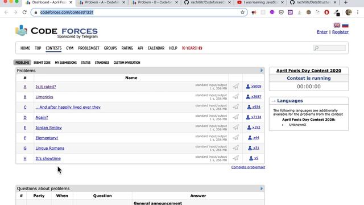This screenshot has height=205, width=364.
Task: Submit icon for problem B Limericks
Action: [x=235, y=97]
